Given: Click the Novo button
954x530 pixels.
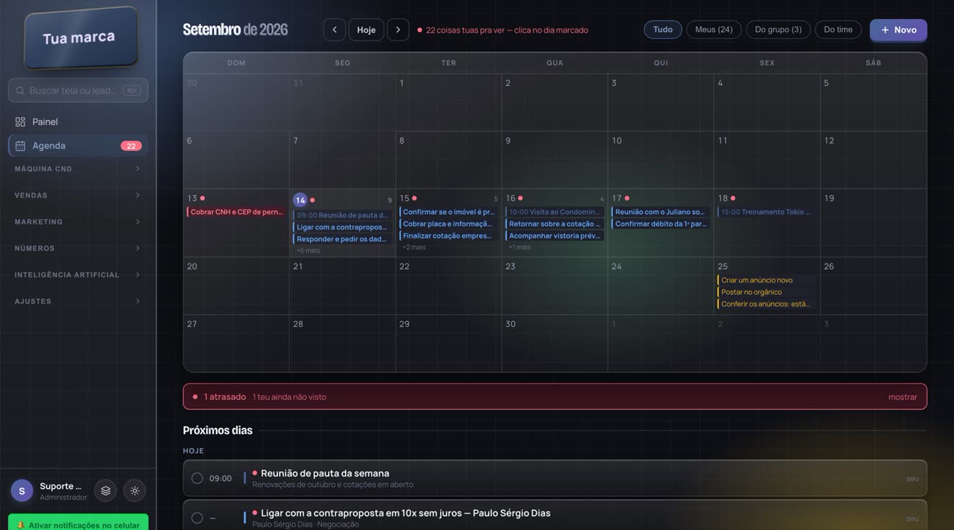Looking at the screenshot, I should tap(898, 30).
